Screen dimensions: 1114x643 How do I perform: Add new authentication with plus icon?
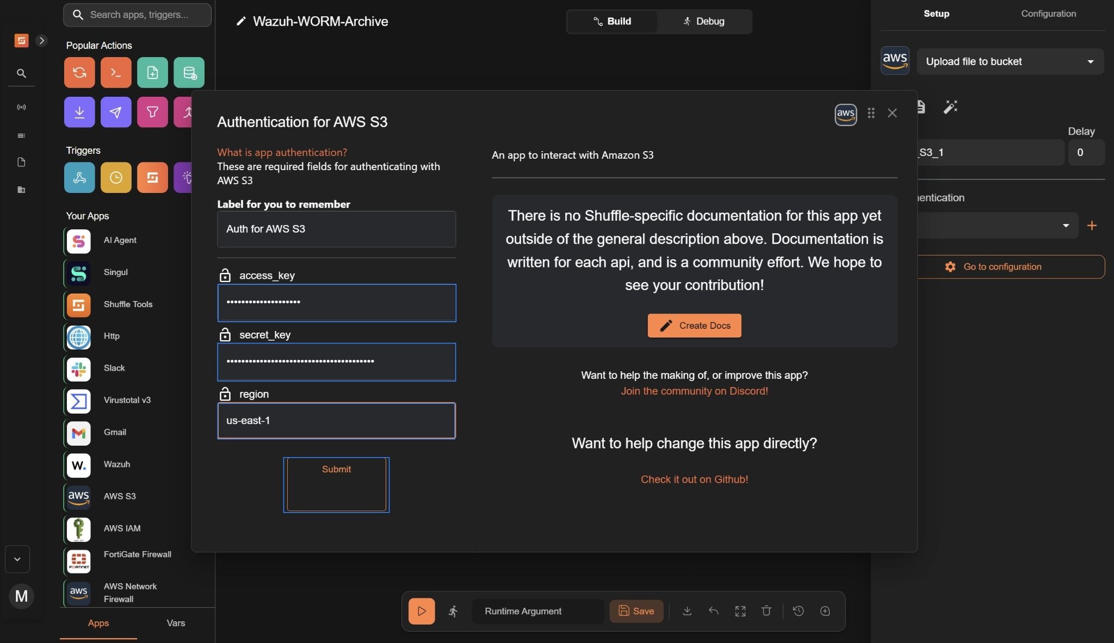(1092, 226)
